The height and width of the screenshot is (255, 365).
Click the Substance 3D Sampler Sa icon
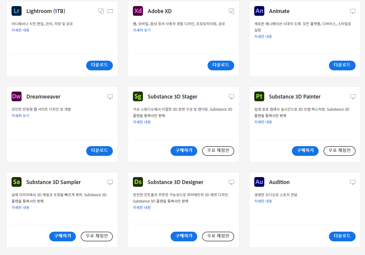click(16, 182)
